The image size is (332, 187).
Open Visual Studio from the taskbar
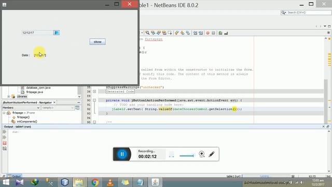coord(20,182)
